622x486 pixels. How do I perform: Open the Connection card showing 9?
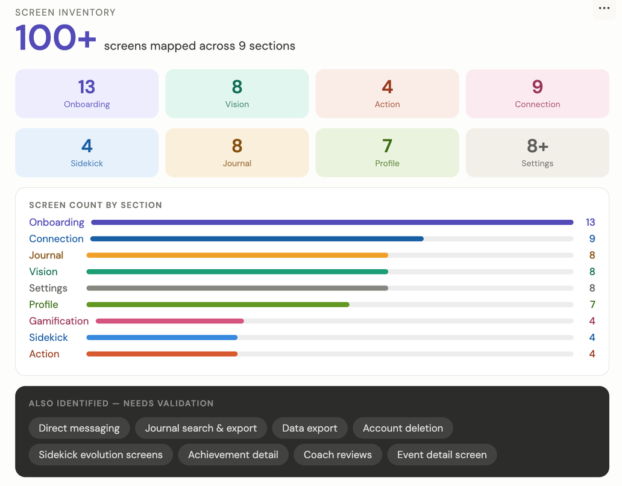coord(538,93)
